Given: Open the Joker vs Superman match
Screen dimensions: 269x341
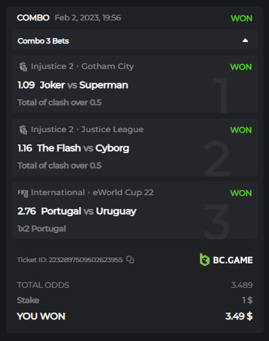Looking at the screenshot, I should tap(84, 85).
